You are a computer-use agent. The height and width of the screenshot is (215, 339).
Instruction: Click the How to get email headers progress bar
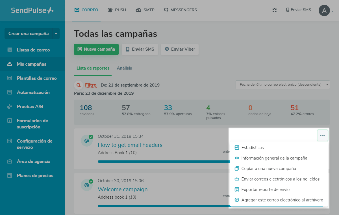pyautogui.click(x=164, y=162)
